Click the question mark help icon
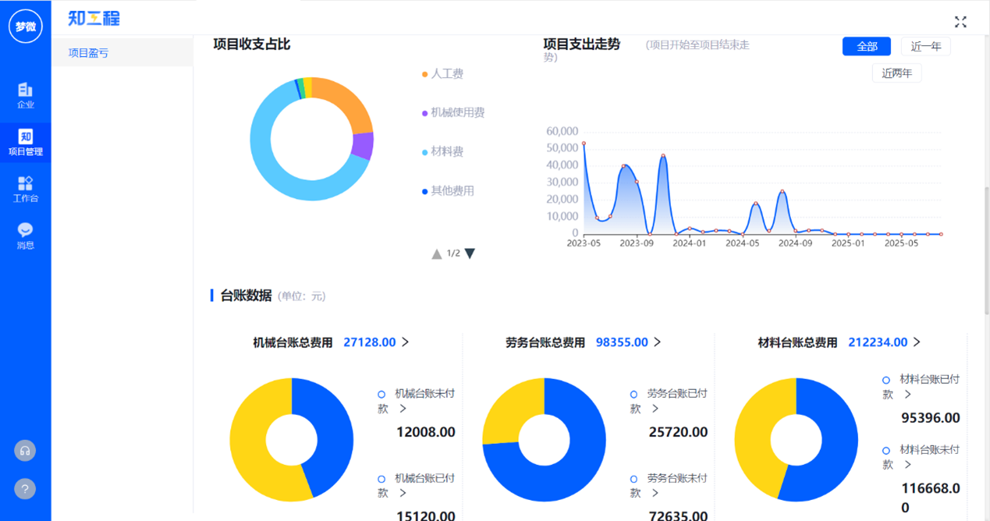This screenshot has width=990, height=521. coord(25,489)
